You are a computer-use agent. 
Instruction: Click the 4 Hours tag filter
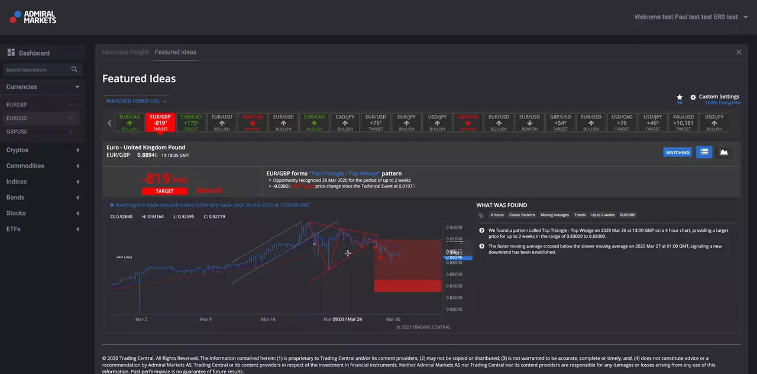[497, 215]
